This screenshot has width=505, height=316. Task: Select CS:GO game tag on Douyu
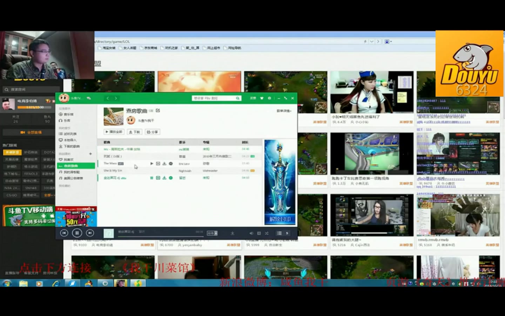[x=12, y=195]
